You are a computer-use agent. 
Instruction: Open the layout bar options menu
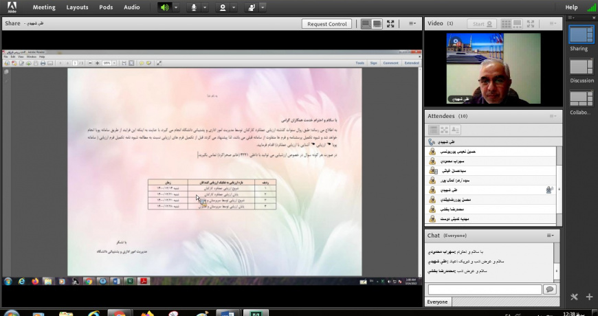click(x=571, y=18)
